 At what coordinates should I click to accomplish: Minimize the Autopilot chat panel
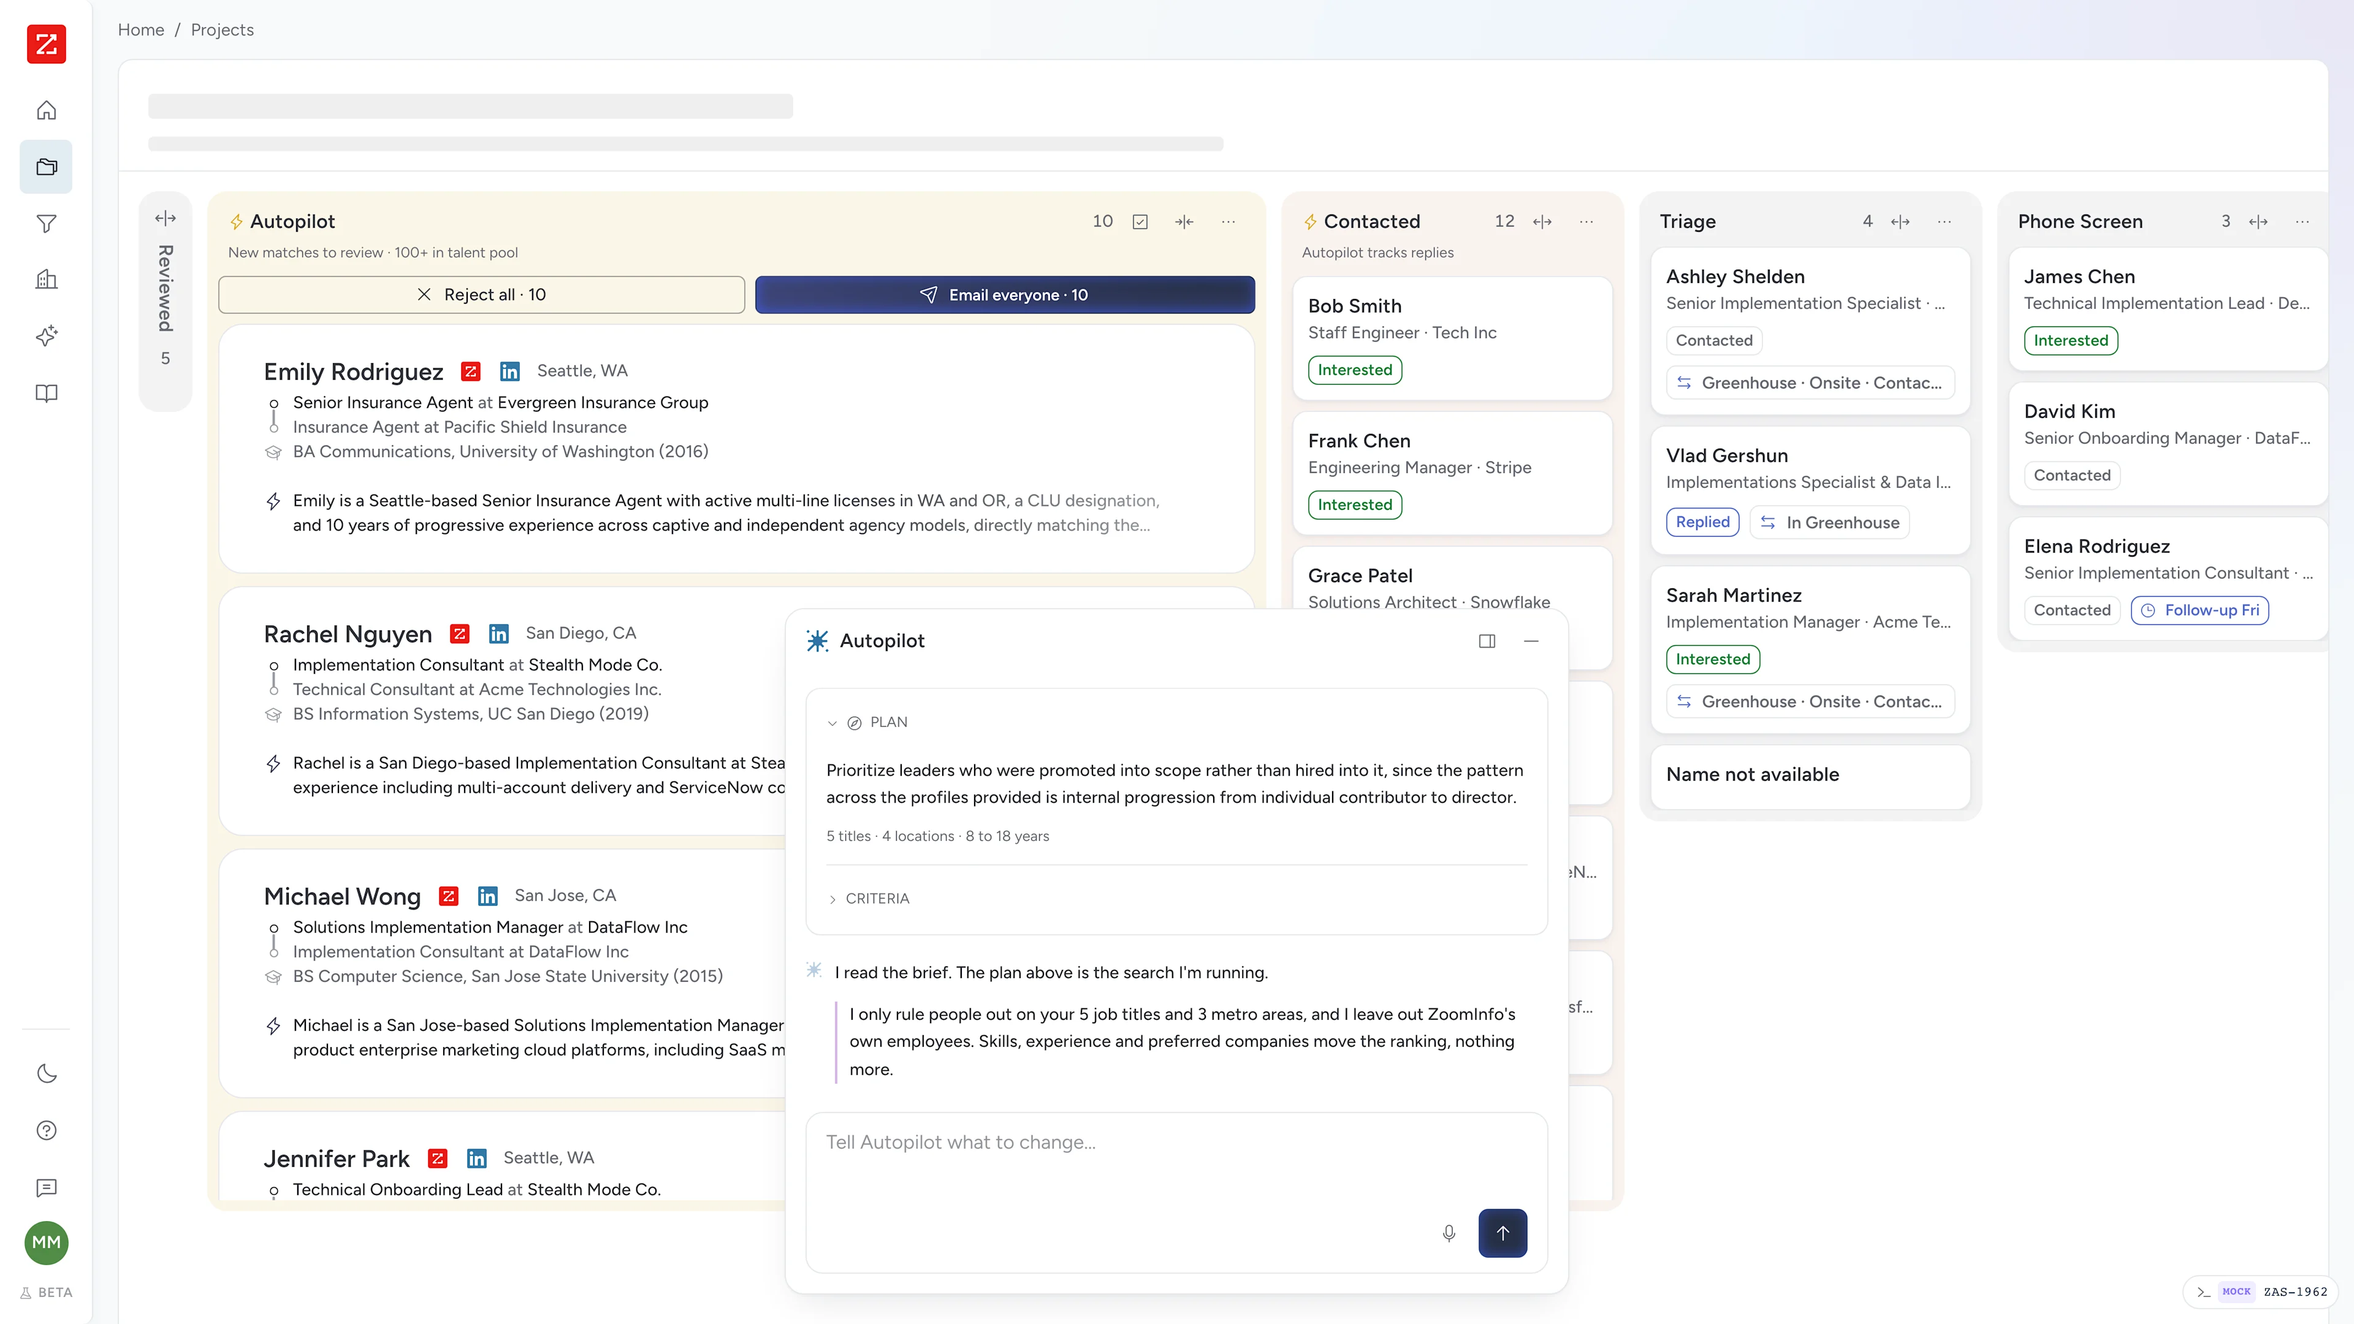click(1531, 641)
